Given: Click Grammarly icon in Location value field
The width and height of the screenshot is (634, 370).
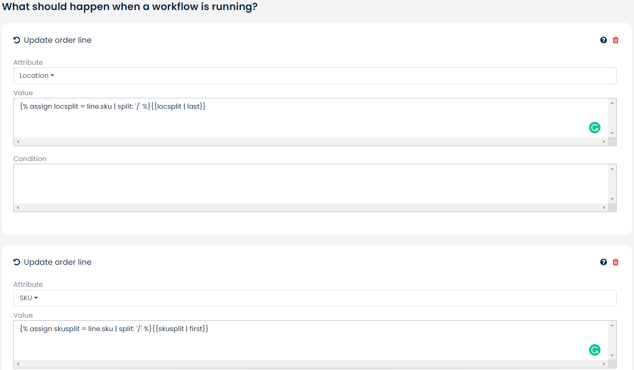Looking at the screenshot, I should coord(595,128).
